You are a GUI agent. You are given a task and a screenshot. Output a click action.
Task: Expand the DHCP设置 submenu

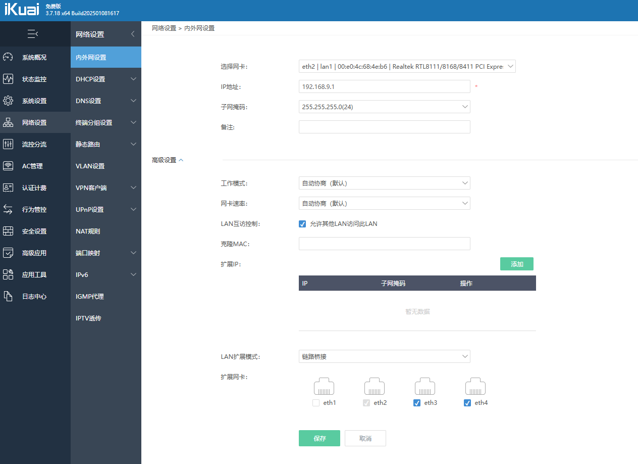tap(106, 79)
